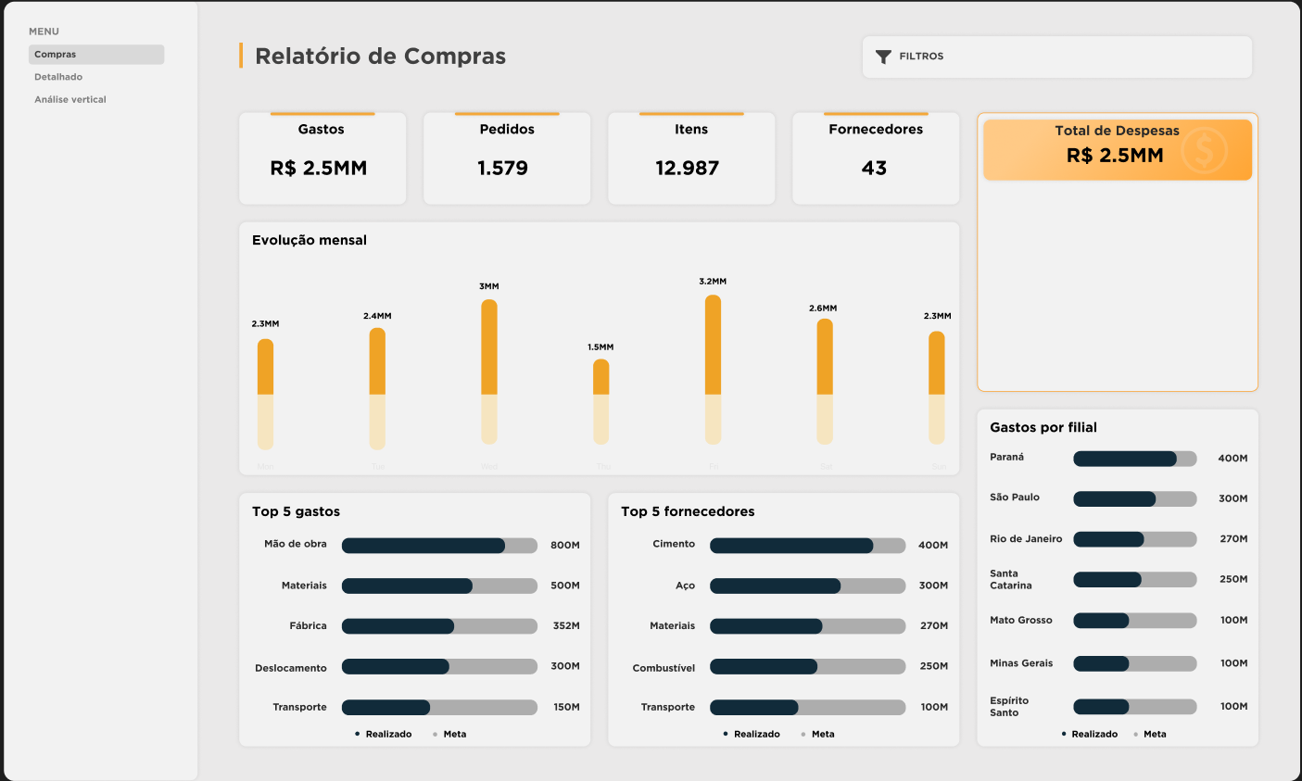Select the Itens 12.987 card
1302x781 pixels.
tap(690, 158)
